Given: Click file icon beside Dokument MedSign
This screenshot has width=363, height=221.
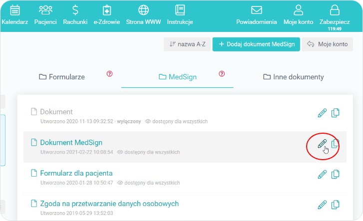Looking at the screenshot, I should point(34,142).
